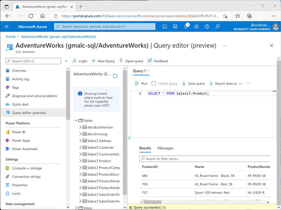Open Power BI menu item
The image size is (281, 210).
click(x=19, y=132)
